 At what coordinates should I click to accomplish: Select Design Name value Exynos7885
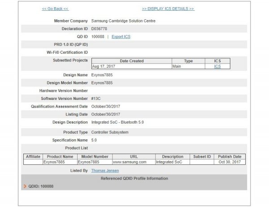102,75
